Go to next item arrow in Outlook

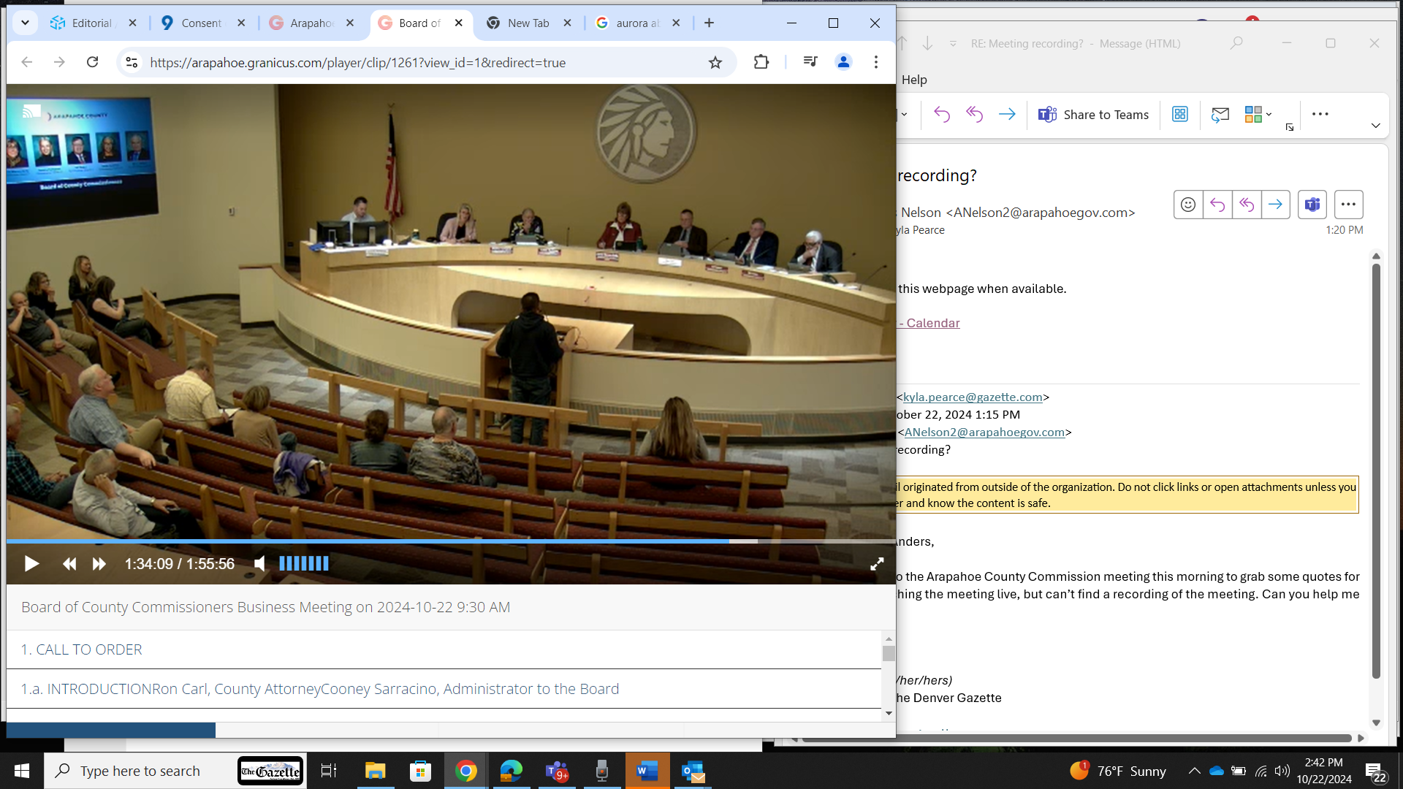927,43
